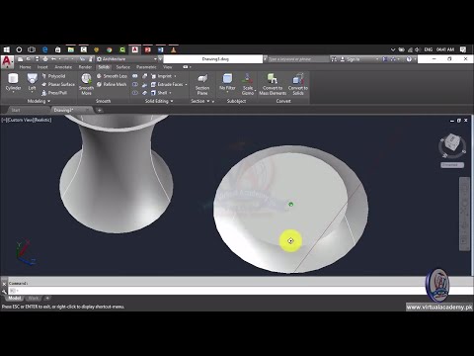474x356 pixels.
Task: Activate the Press/Pull tool
Action: 54,93
